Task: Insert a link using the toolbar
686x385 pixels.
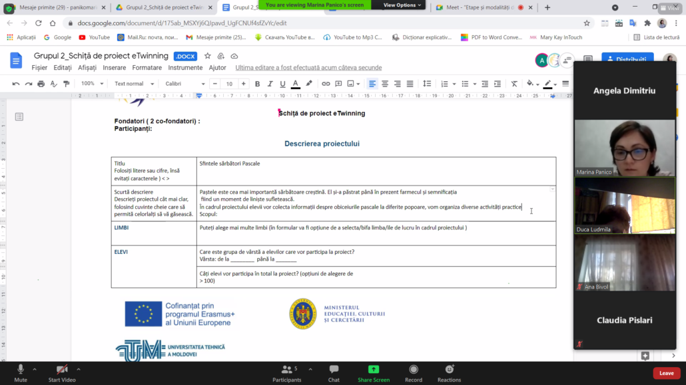Action: (326, 84)
